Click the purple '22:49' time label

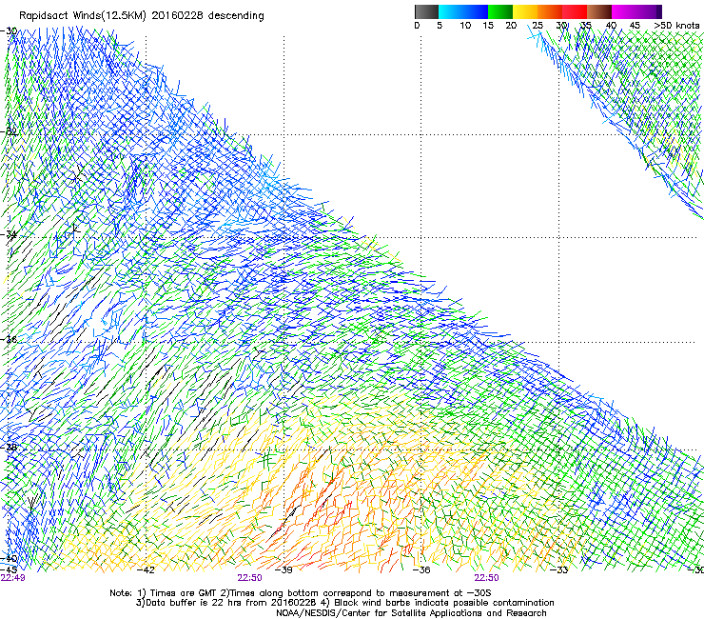point(12,578)
